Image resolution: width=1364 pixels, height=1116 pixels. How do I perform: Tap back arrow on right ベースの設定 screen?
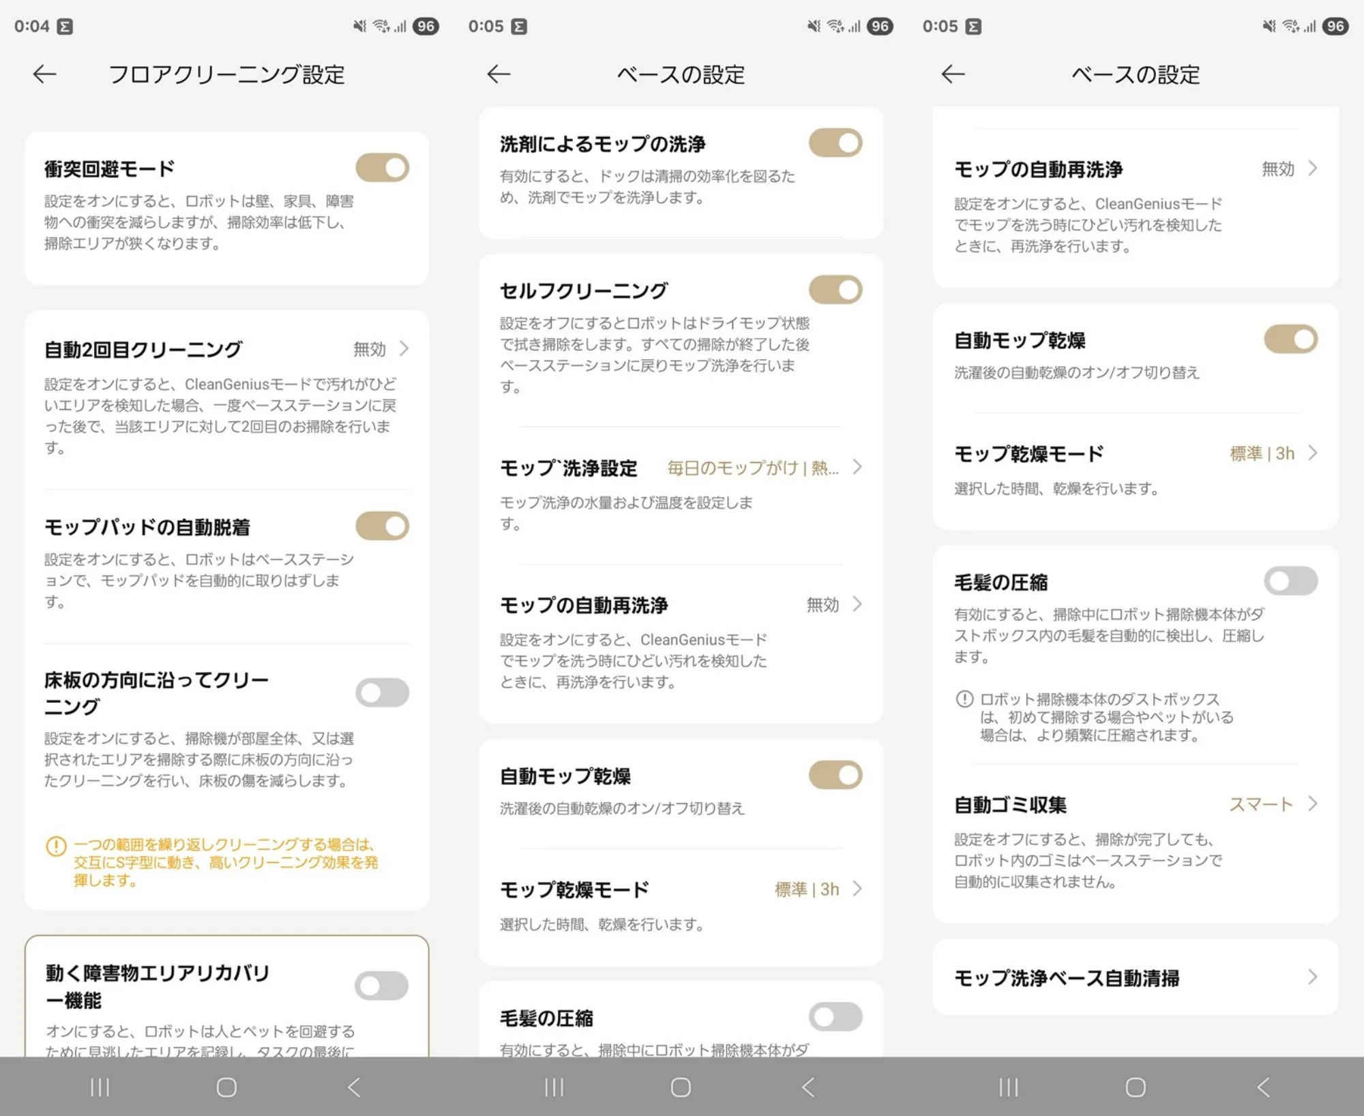953,74
